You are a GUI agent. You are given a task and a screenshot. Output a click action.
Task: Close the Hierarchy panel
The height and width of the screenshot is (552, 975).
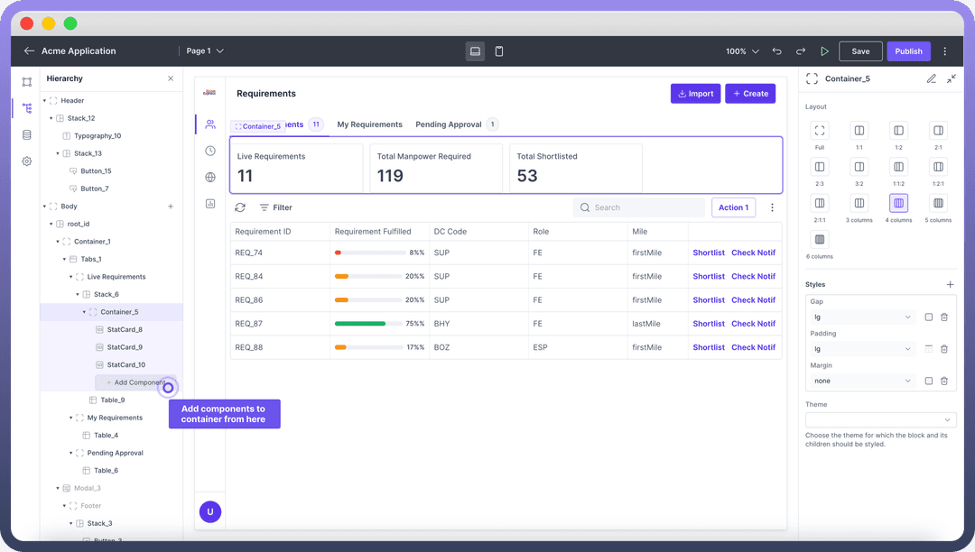tap(171, 78)
